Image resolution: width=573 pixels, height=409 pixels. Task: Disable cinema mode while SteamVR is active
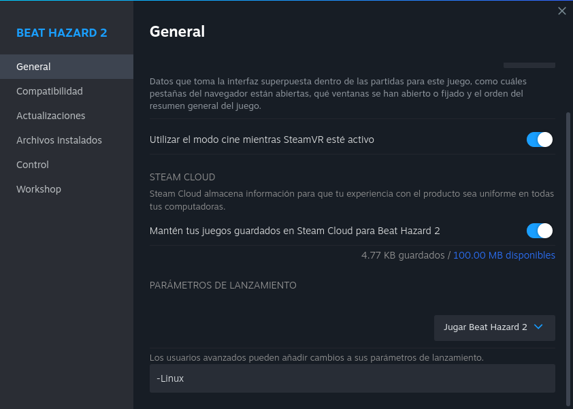click(x=539, y=140)
